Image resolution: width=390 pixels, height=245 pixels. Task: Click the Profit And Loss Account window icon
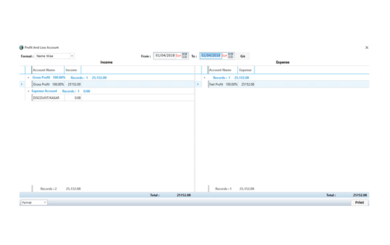(x=22, y=48)
